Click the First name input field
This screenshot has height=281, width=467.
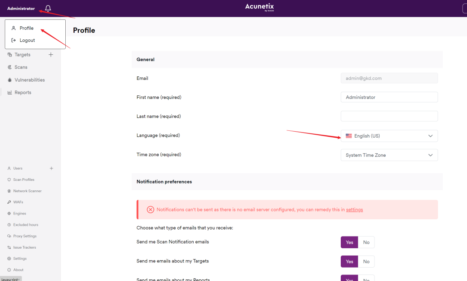coord(389,97)
